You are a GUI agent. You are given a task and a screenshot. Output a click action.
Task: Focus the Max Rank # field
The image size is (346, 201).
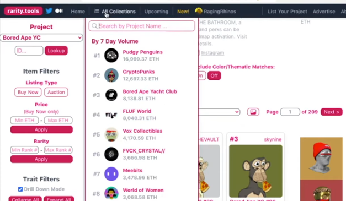pyautogui.click(x=58, y=150)
